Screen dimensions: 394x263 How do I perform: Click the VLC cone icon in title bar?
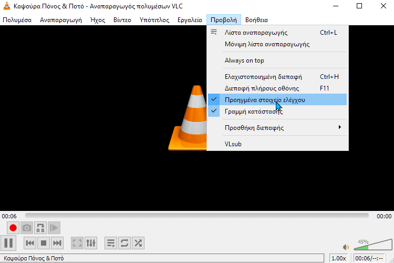click(x=7, y=6)
